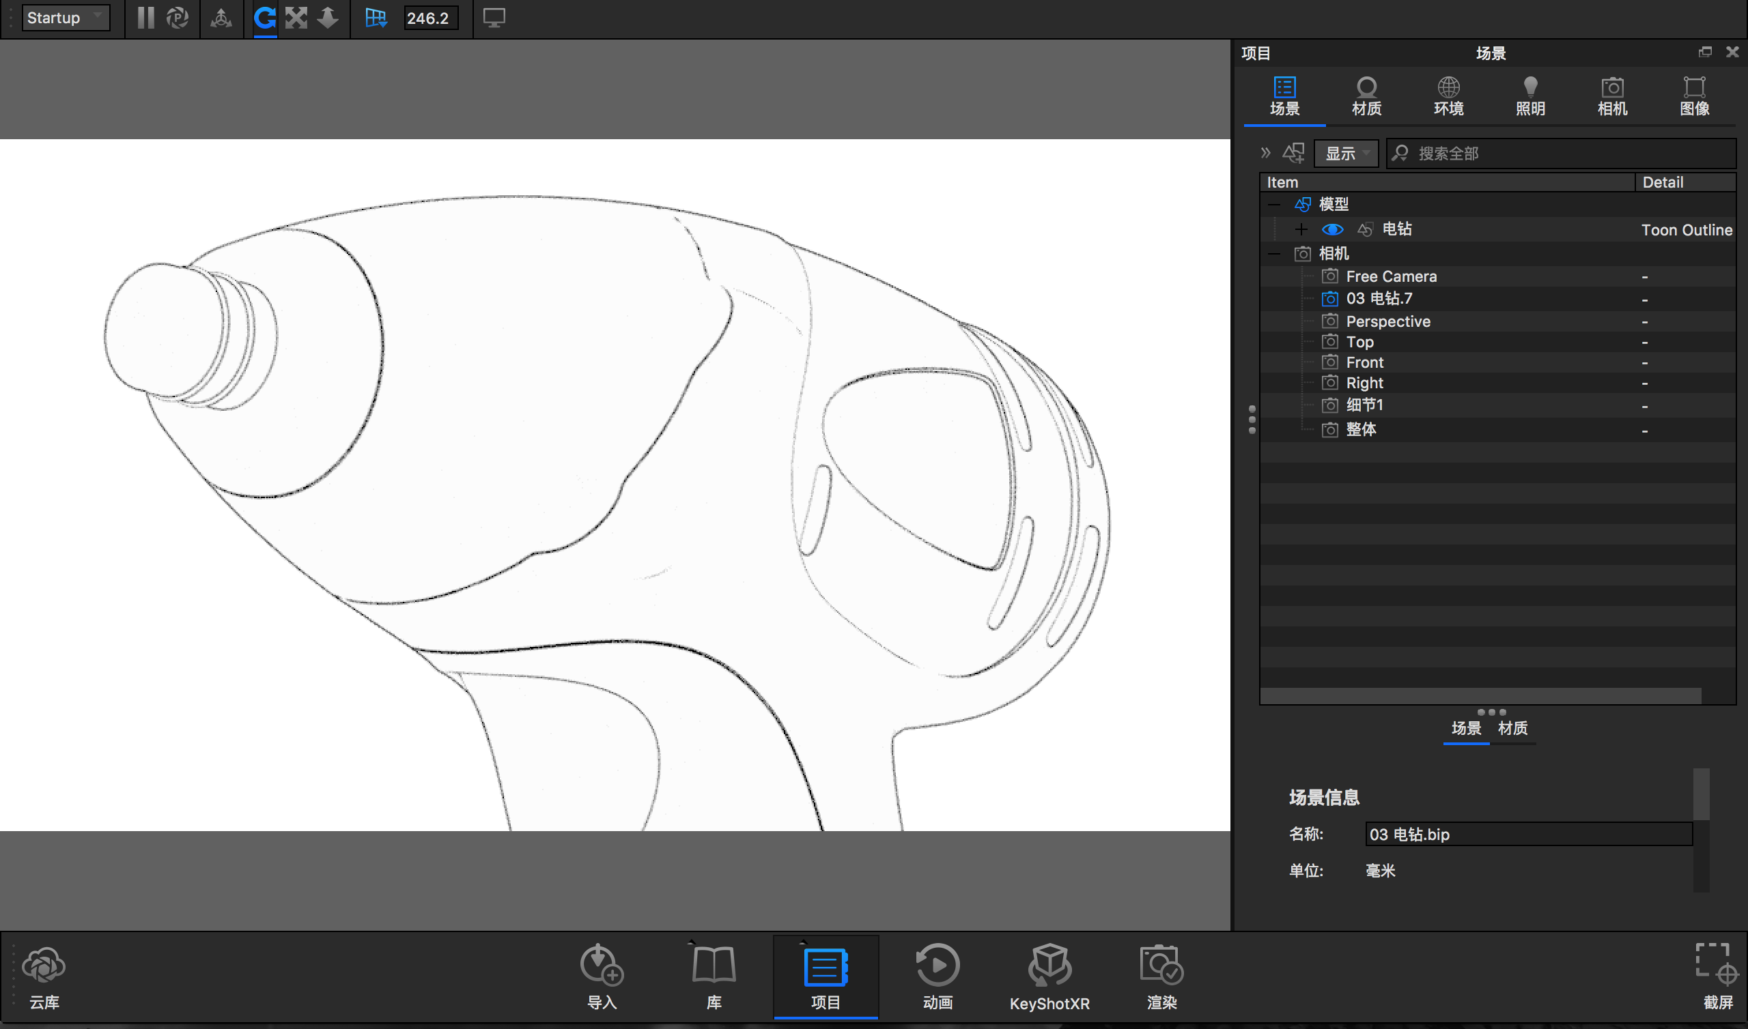Switch to the 照明 Lighting tab
This screenshot has width=1748, height=1029.
point(1529,96)
